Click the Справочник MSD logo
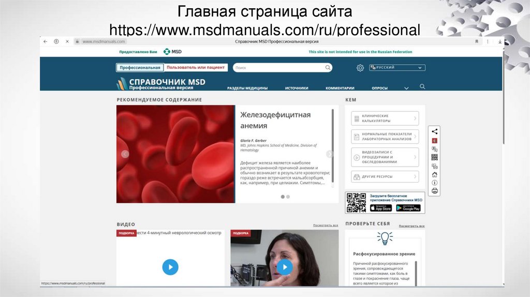 pos(161,84)
